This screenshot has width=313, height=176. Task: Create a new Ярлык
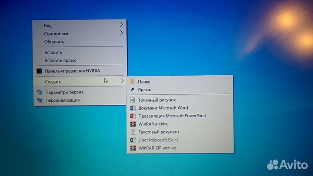pyautogui.click(x=180, y=90)
